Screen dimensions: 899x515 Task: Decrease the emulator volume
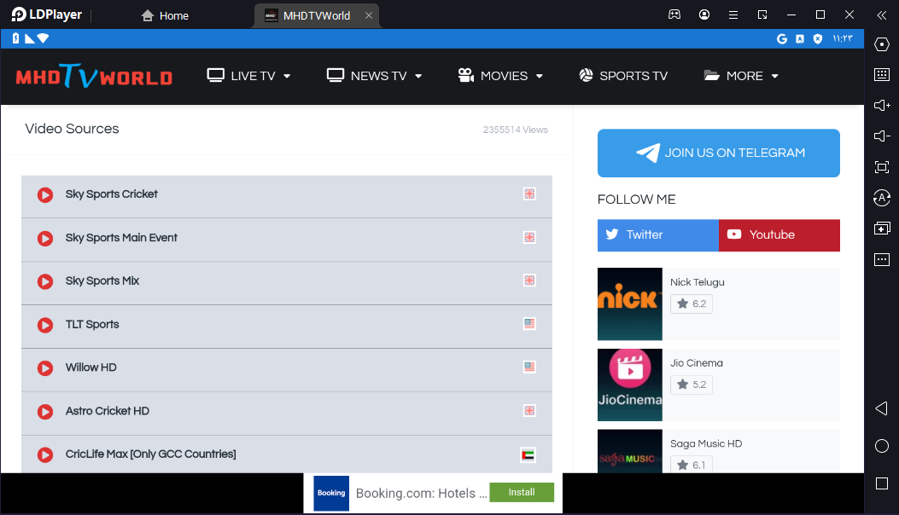[x=882, y=136]
